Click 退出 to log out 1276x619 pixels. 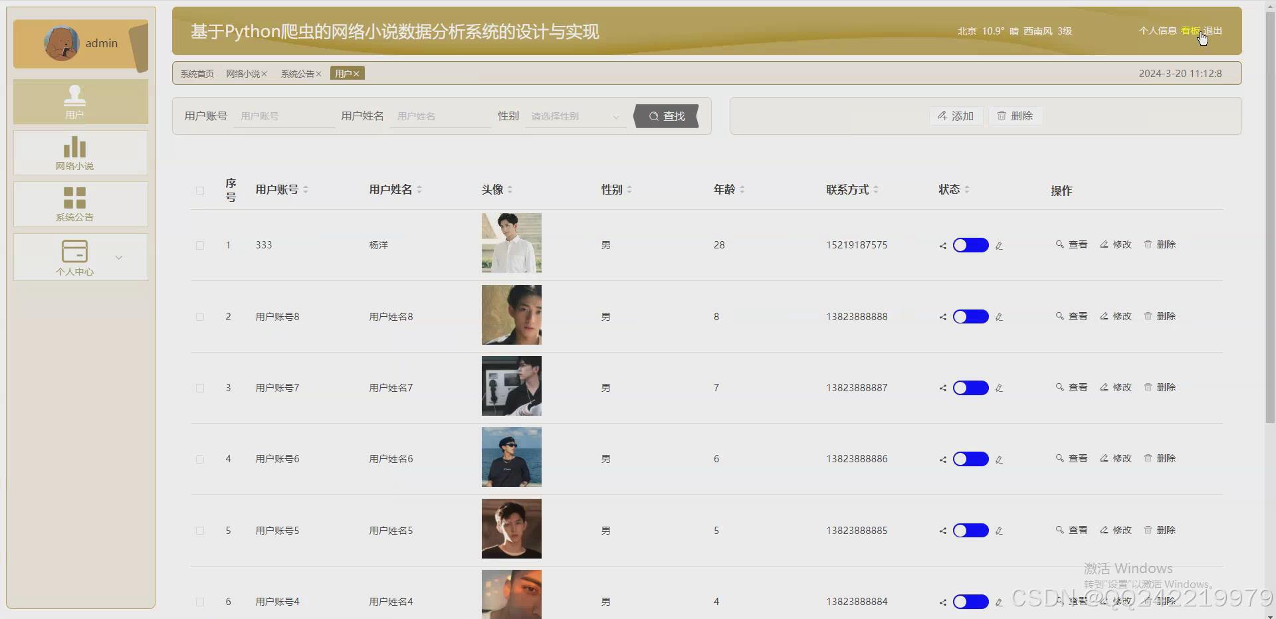(x=1214, y=31)
